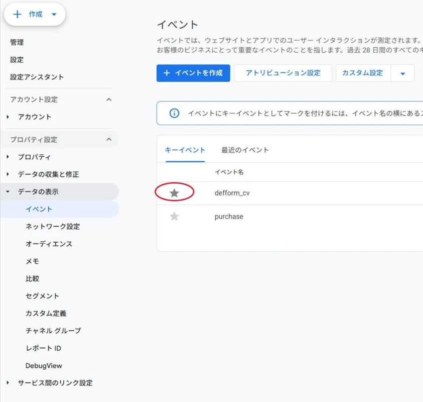The width and height of the screenshot is (423, 402).
Task: Click the イベントを作成 button
Action: click(x=193, y=73)
